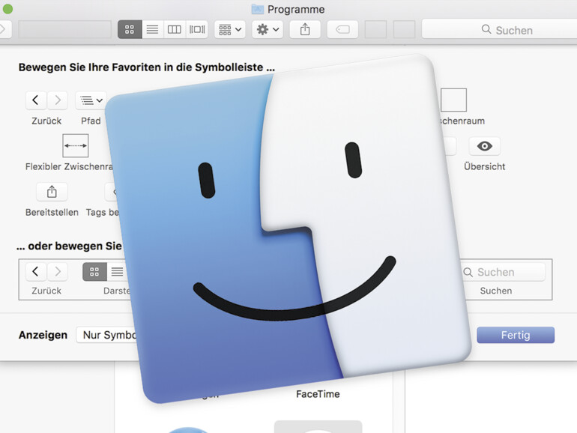577x433 pixels.
Task: Select Cover Flow view in window toolbar
Action: point(197,29)
